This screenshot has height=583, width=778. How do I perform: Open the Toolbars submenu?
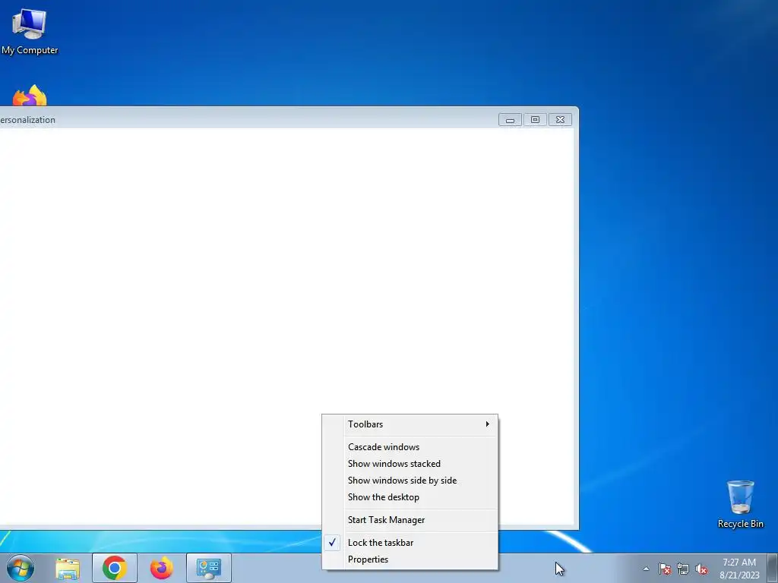click(410, 424)
